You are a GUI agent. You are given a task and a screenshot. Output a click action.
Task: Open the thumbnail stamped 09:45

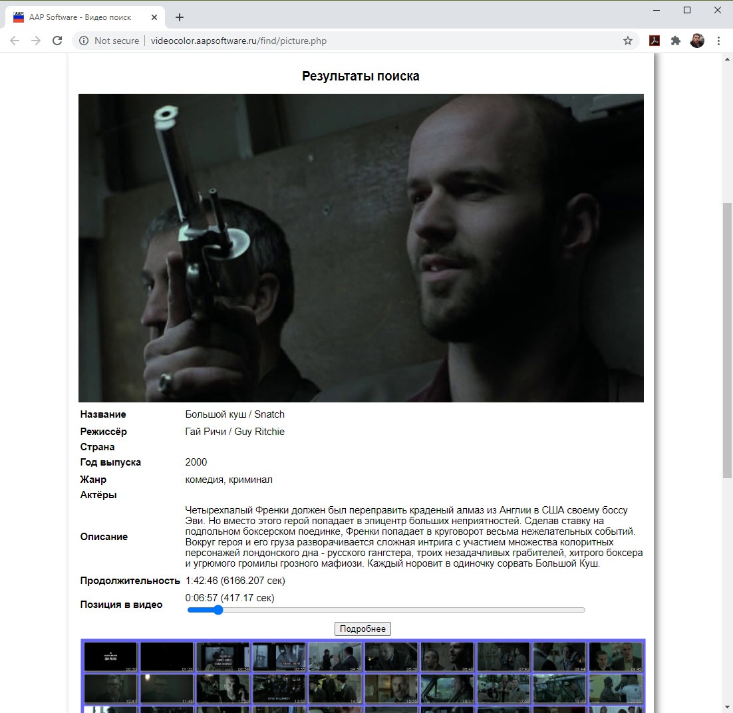[x=616, y=656]
